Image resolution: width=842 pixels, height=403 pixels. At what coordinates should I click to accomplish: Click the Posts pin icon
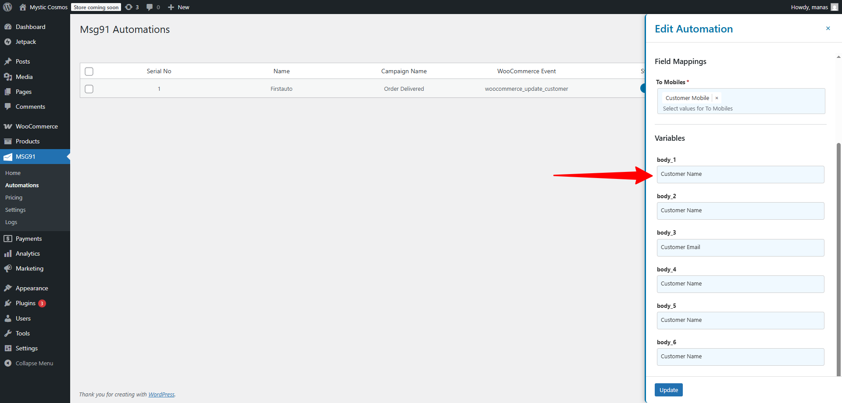point(8,61)
